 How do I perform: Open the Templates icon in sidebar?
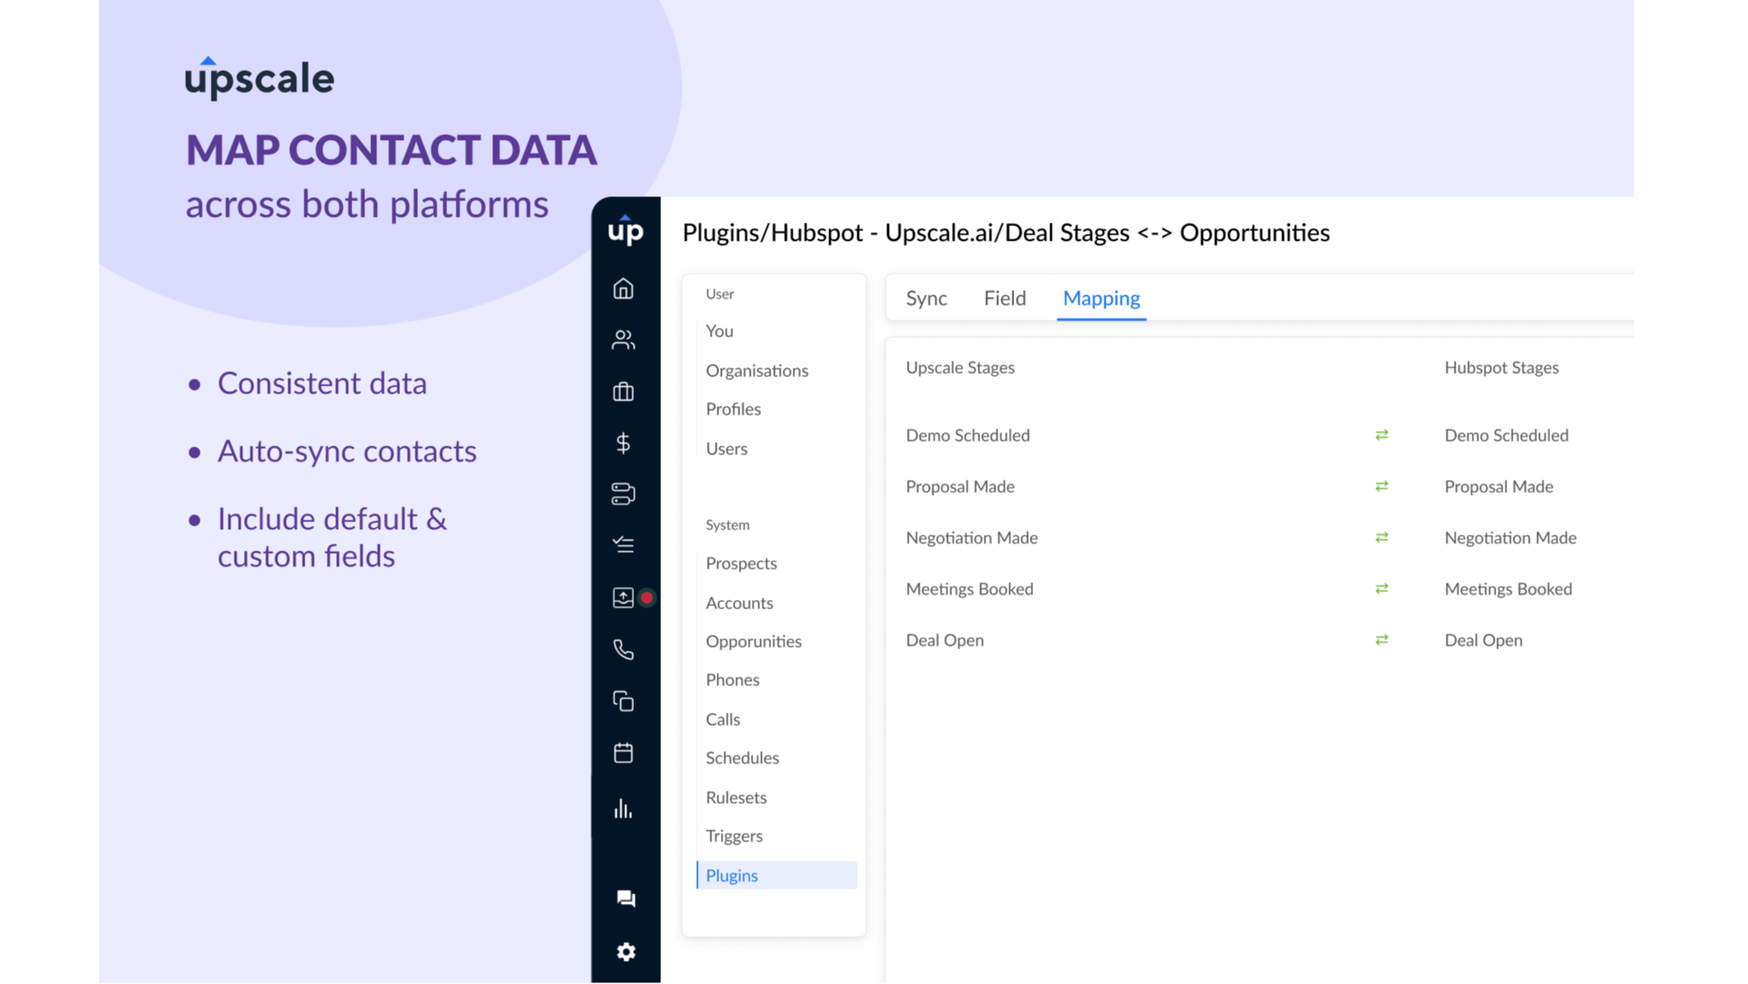(x=624, y=702)
